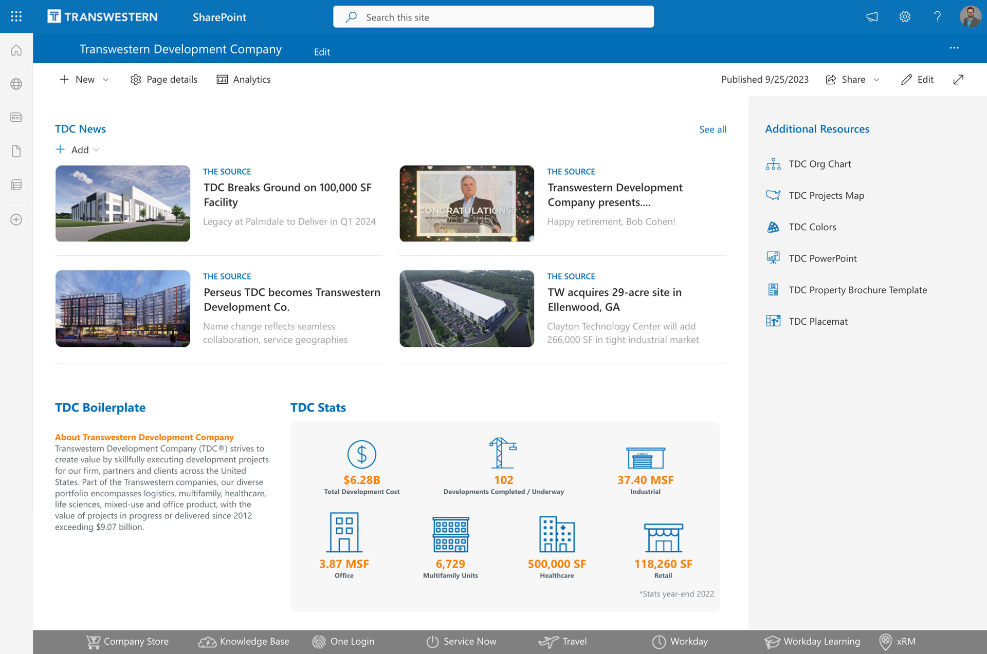This screenshot has height=654, width=987.
Task: Open the globe sites icon in sidebar
Action: pos(16,84)
